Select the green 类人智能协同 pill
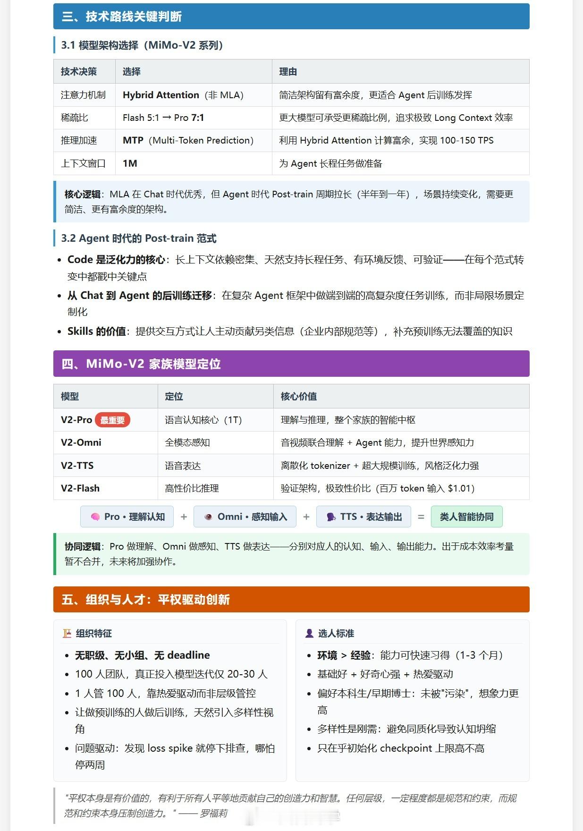 coord(467,517)
